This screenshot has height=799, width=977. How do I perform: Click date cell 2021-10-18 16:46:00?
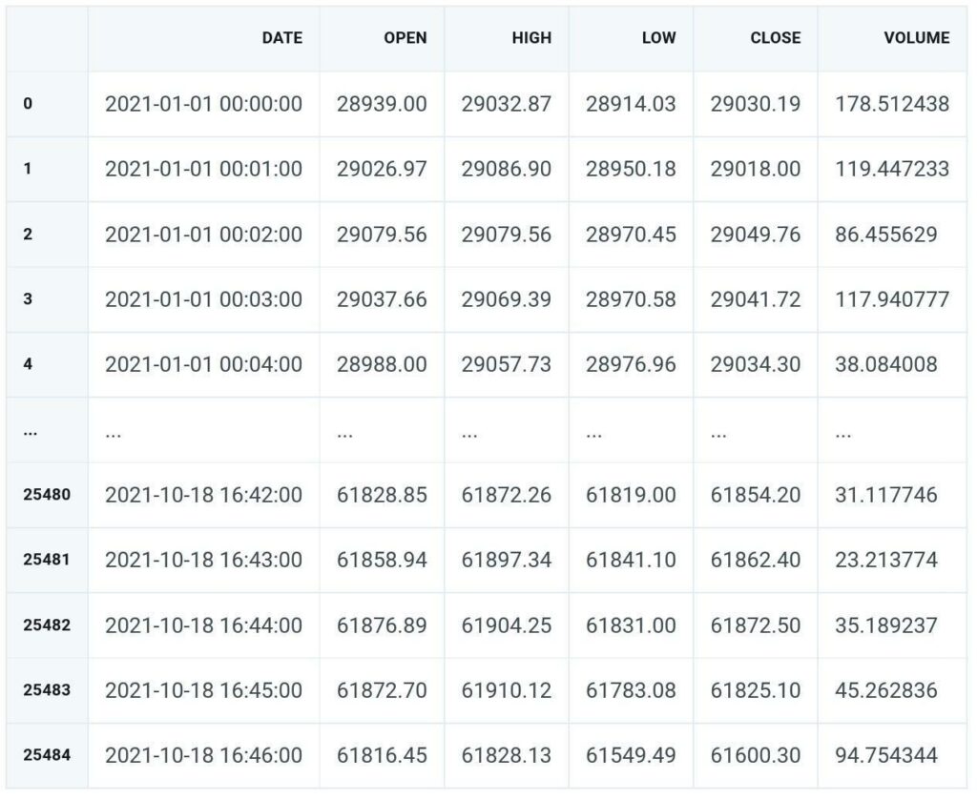tap(204, 755)
